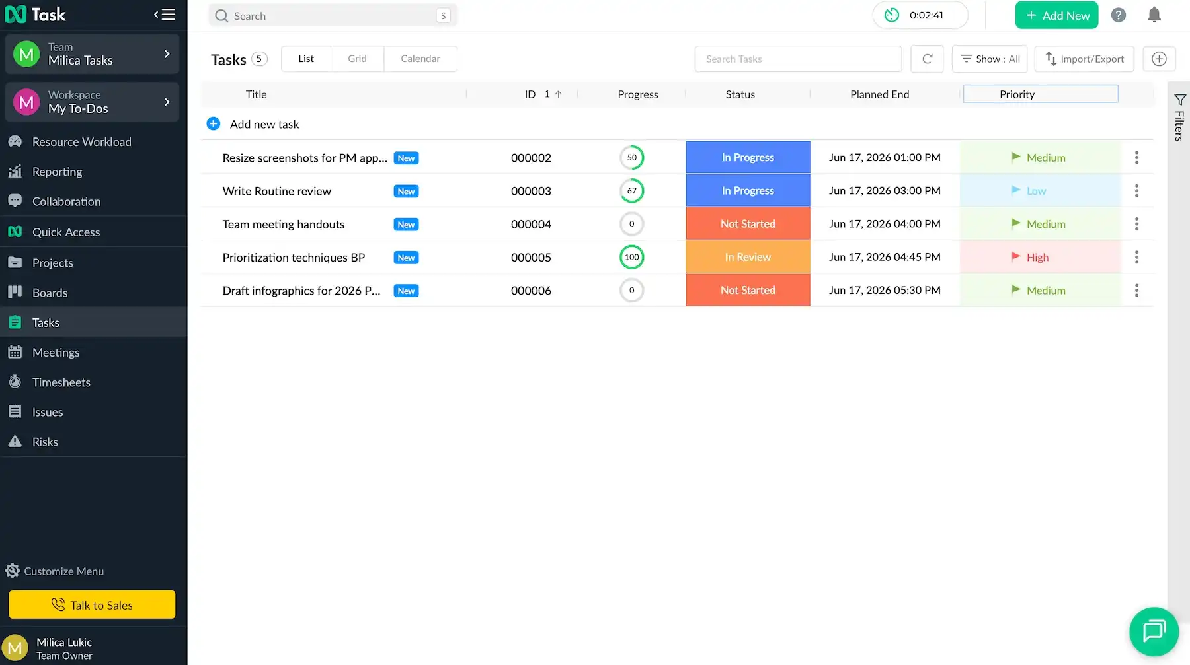Image resolution: width=1190 pixels, height=665 pixels.
Task: Open more options for Prioritization techniques BP
Action: click(x=1136, y=257)
